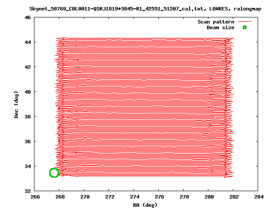
Task: Click the y-axis tick label 36
Action: (27, 142)
